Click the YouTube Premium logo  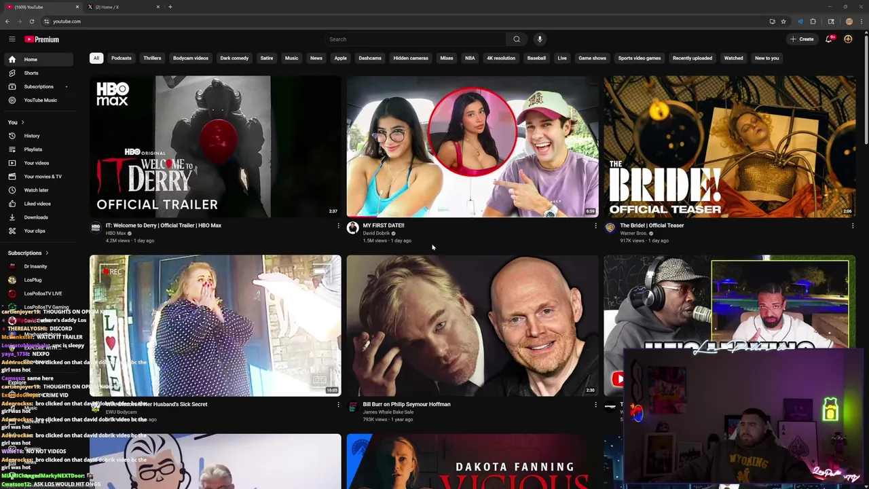42,39
